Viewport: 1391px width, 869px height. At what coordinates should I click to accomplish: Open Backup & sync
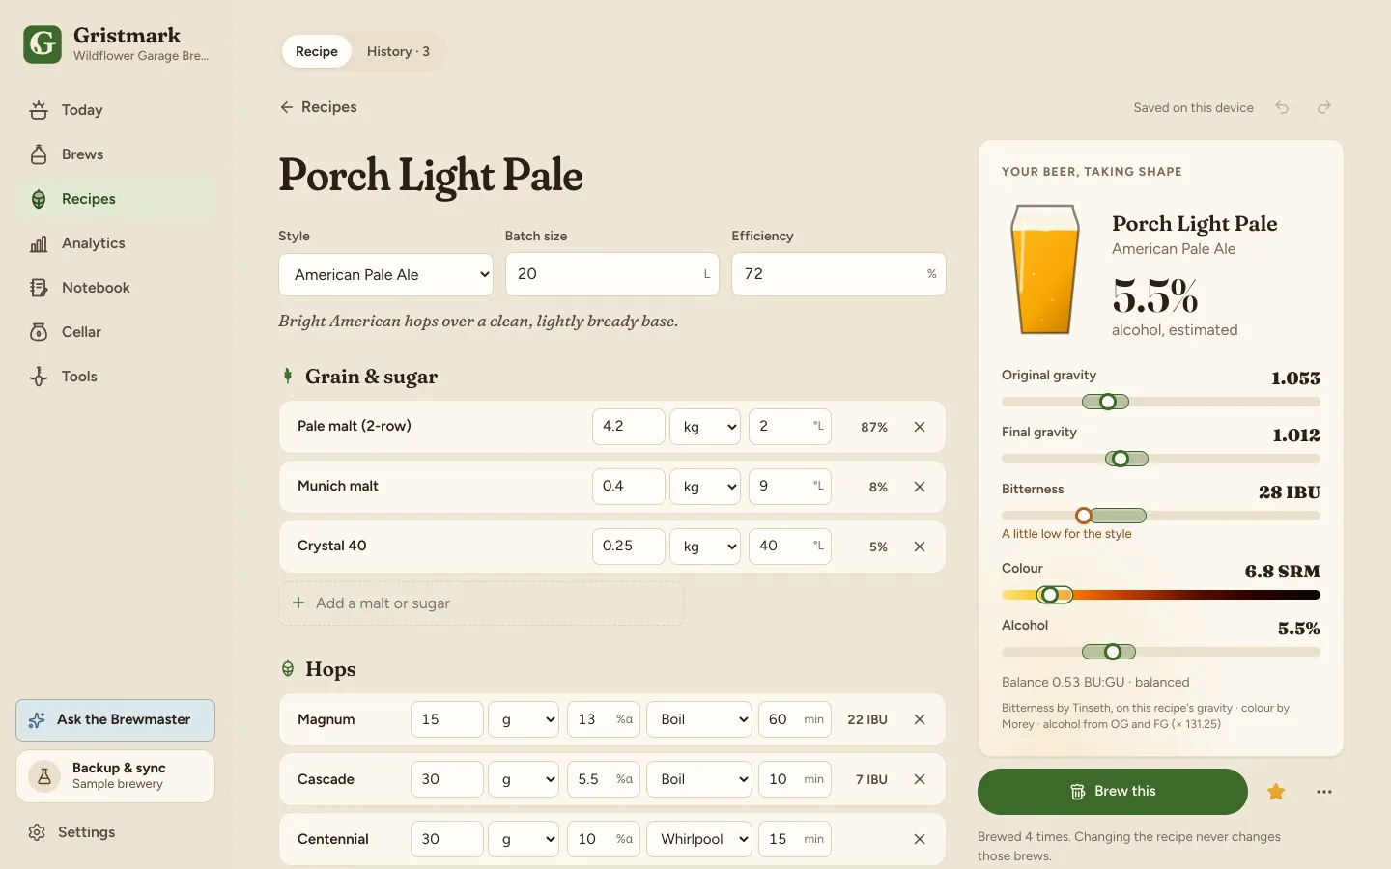[116, 776]
